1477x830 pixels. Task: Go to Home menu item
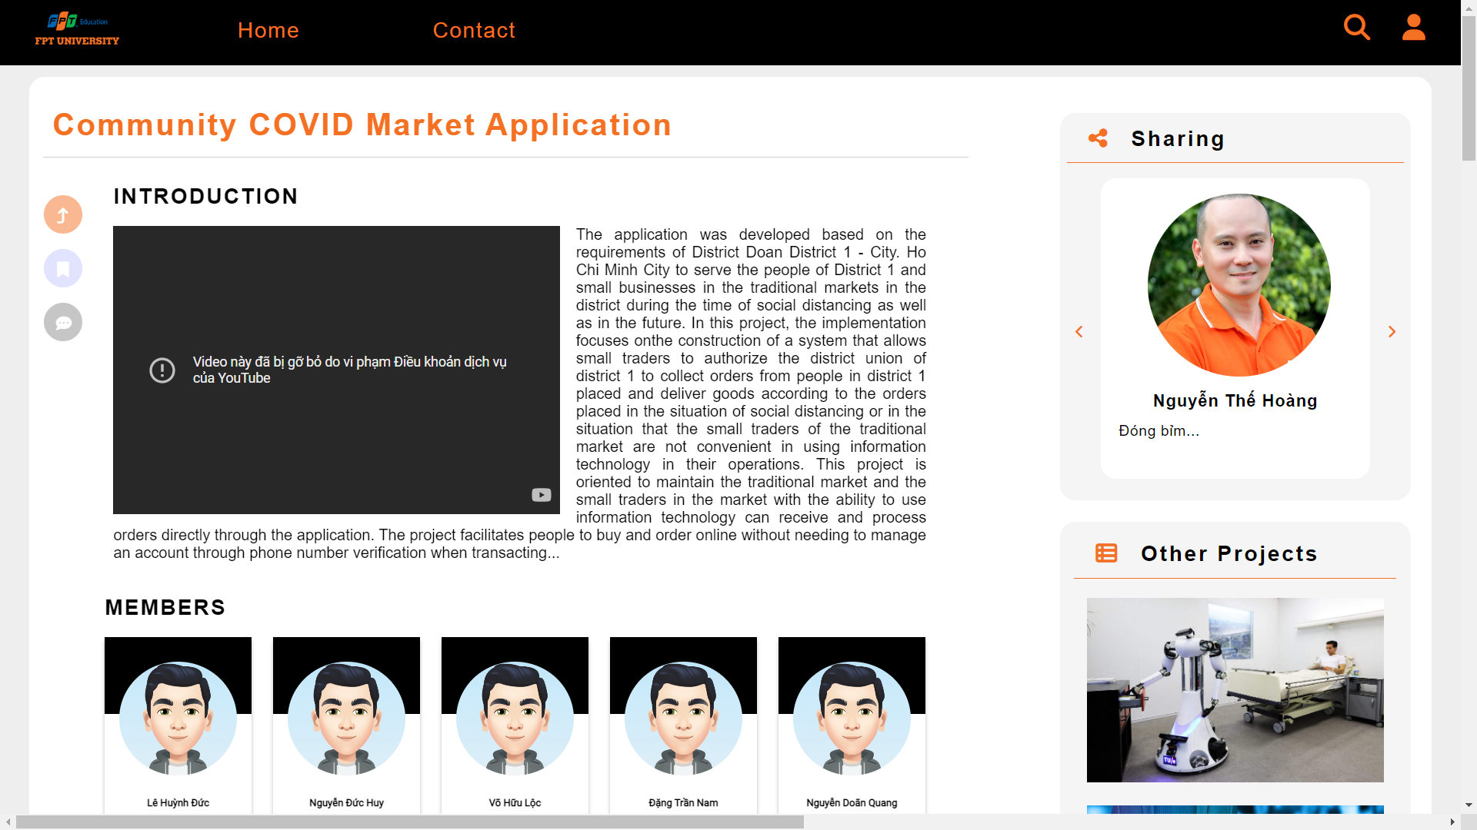[268, 30]
